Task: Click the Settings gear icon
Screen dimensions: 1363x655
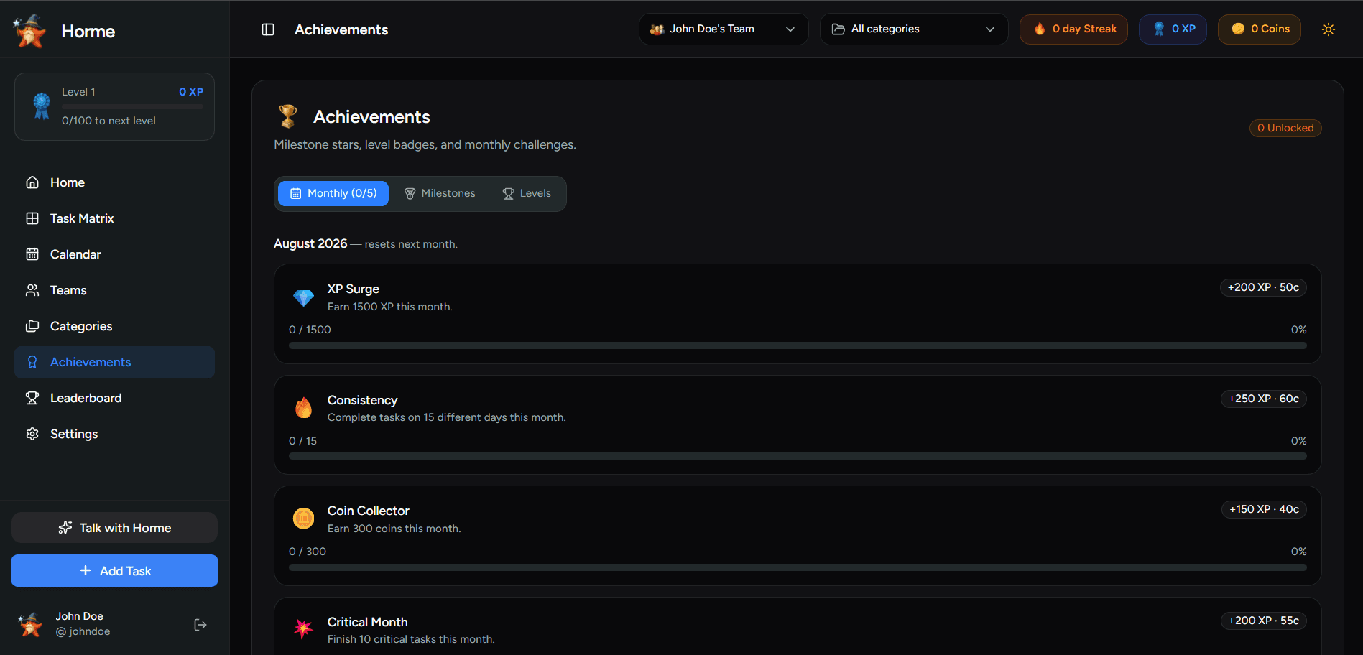Action: click(x=32, y=434)
